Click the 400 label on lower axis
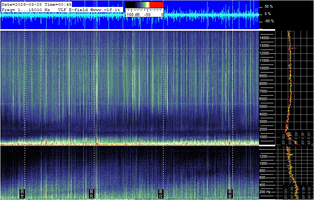 (x=262, y=185)
